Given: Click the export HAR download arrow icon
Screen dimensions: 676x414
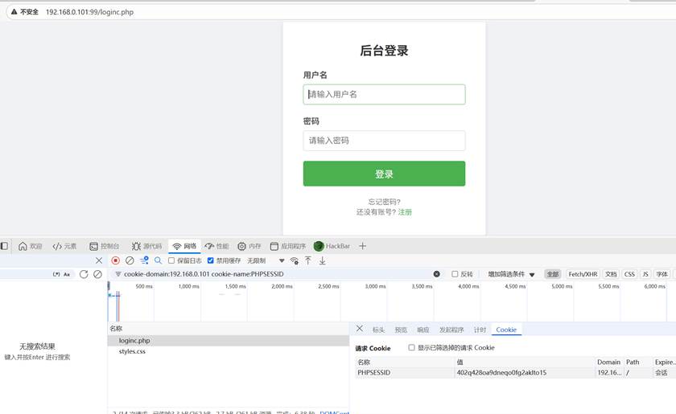Looking at the screenshot, I should [x=322, y=260].
